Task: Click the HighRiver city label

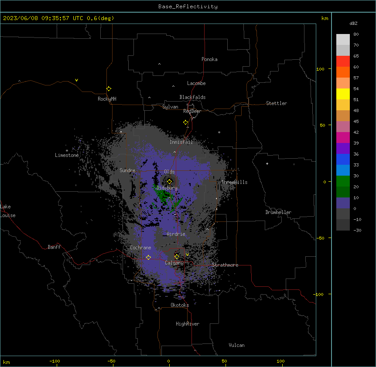Action: [188, 324]
